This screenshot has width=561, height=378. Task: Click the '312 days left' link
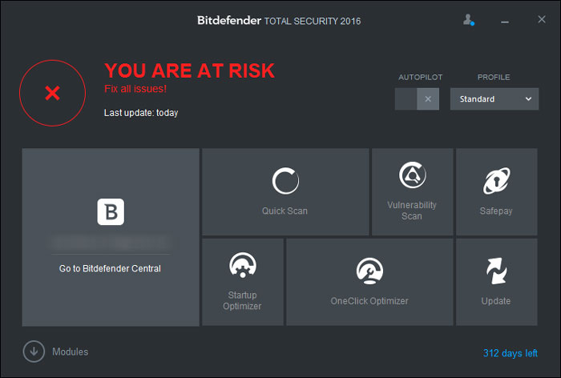(x=511, y=353)
